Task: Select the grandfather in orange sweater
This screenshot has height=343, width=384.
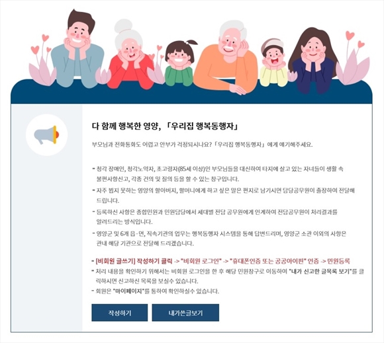Action: (226, 57)
